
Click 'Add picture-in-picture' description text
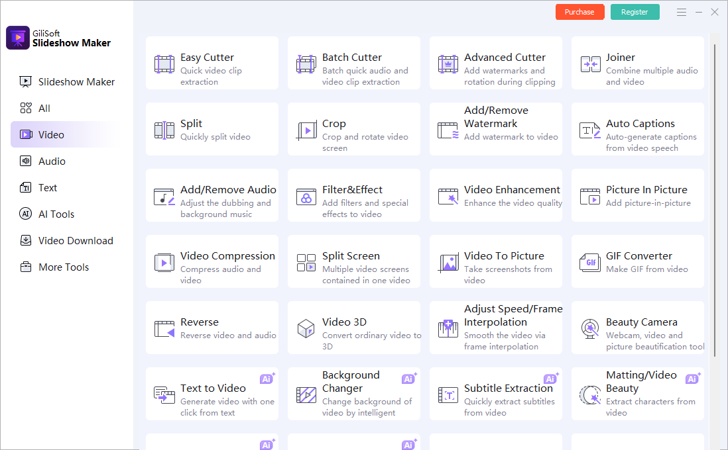[648, 203]
